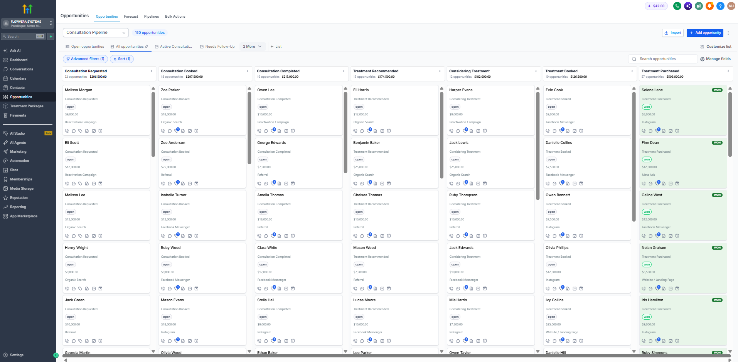The width and height of the screenshot is (738, 362).
Task: Collapse the Consultation Booked column
Action: [248, 71]
